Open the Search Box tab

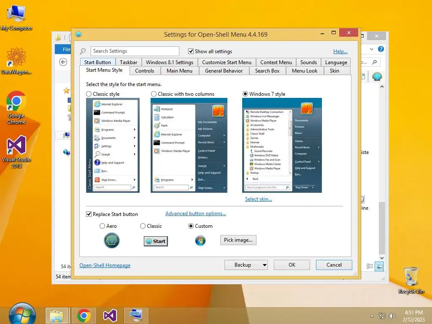pyautogui.click(x=267, y=71)
